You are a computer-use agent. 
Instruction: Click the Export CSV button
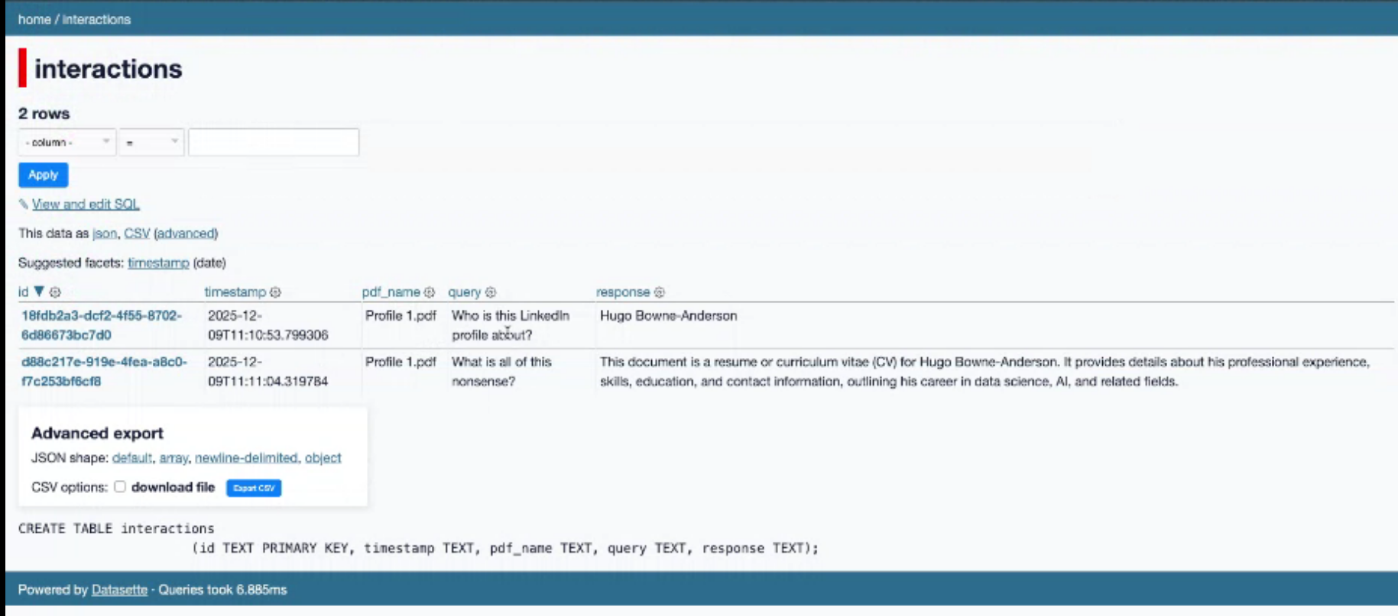point(254,488)
